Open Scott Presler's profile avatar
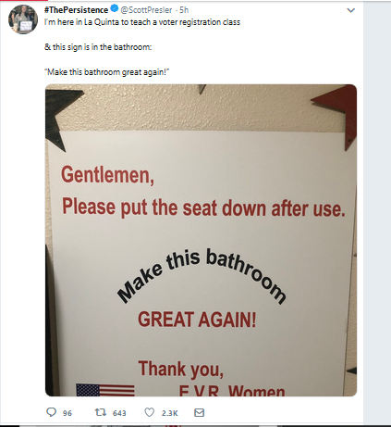Image resolution: width=391 pixels, height=427 pixels. tap(23, 19)
